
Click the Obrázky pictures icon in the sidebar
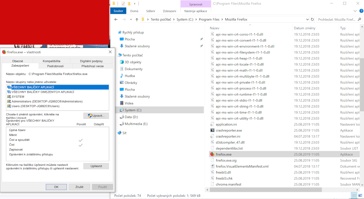[122, 83]
